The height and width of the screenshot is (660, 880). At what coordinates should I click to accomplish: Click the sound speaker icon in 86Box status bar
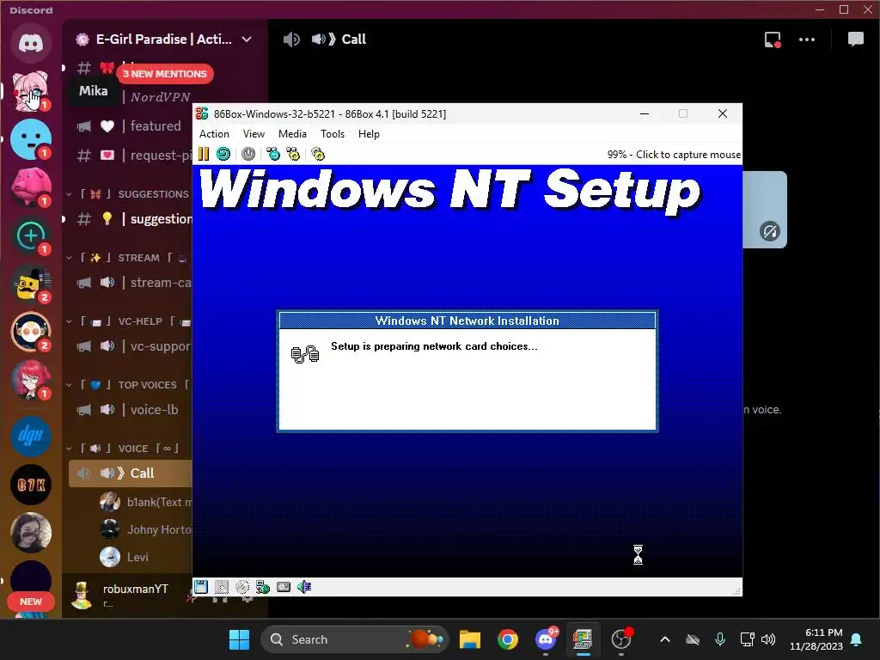coord(304,587)
